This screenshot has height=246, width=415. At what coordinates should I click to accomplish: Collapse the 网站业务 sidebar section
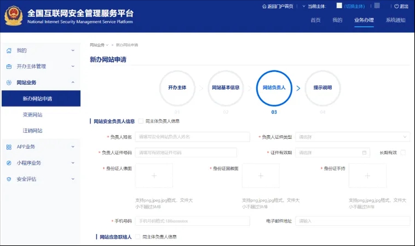coord(73,83)
